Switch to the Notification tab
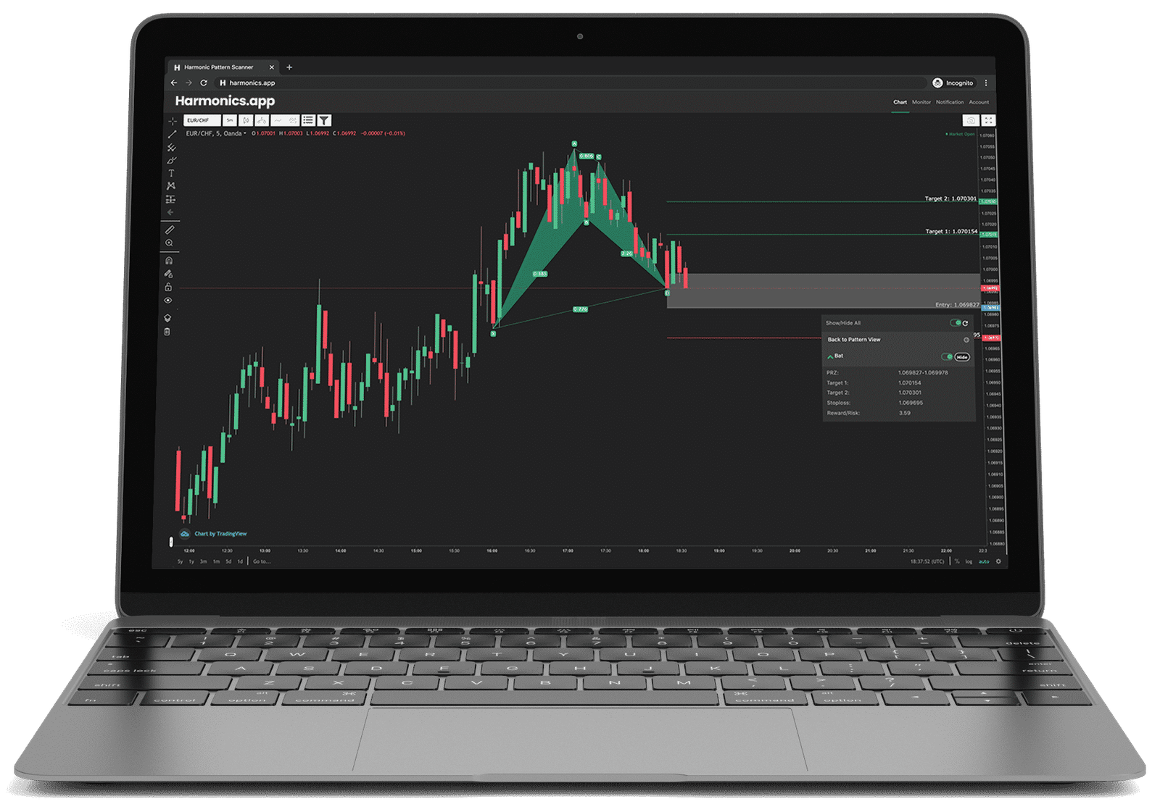1160x812 pixels. (x=950, y=102)
